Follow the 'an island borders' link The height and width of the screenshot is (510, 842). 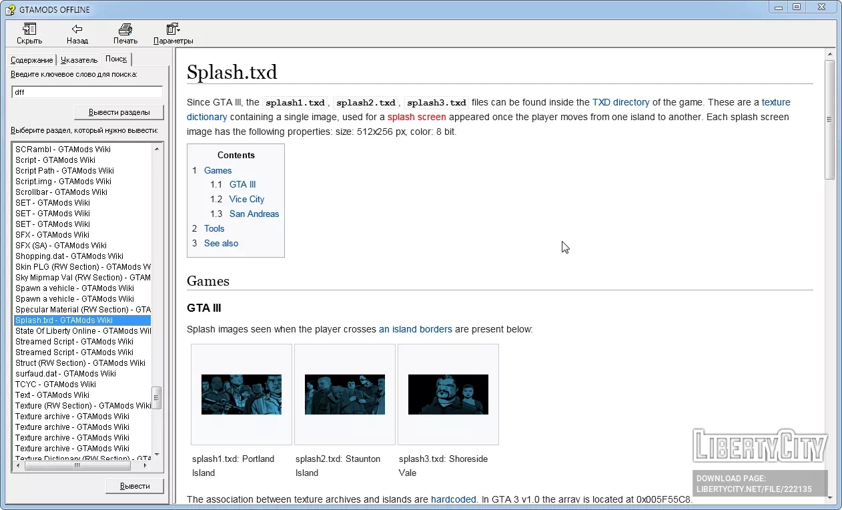click(x=416, y=329)
